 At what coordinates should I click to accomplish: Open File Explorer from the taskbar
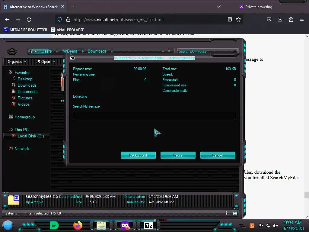[x=101, y=225]
